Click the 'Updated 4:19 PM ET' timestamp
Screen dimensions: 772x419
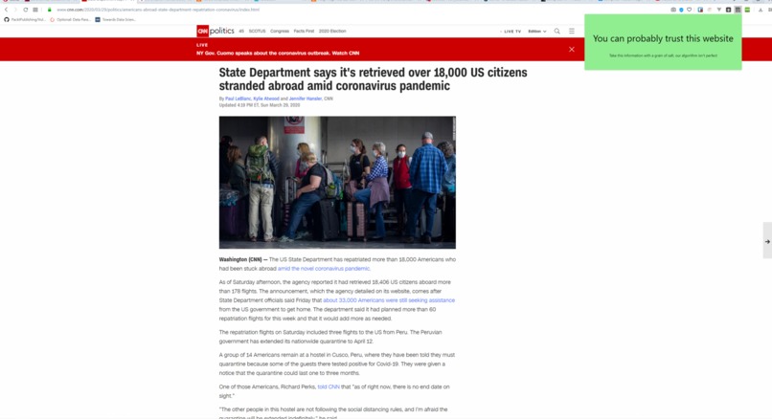coord(260,105)
